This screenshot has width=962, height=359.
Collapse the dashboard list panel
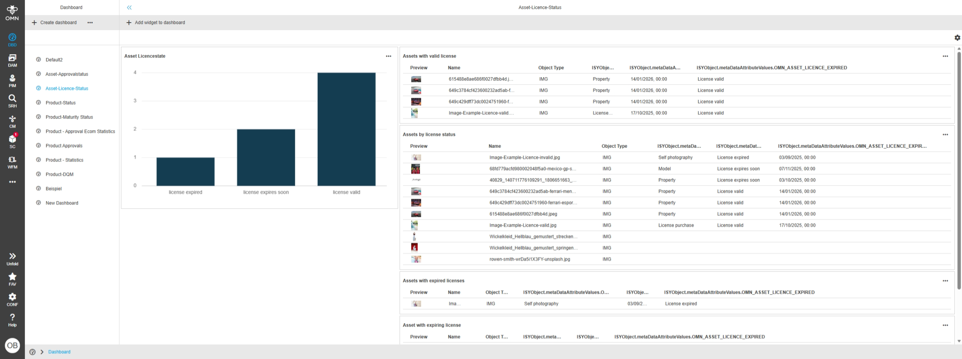pos(129,8)
